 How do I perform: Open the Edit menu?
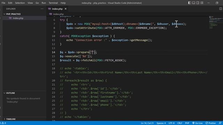click(10, 3)
